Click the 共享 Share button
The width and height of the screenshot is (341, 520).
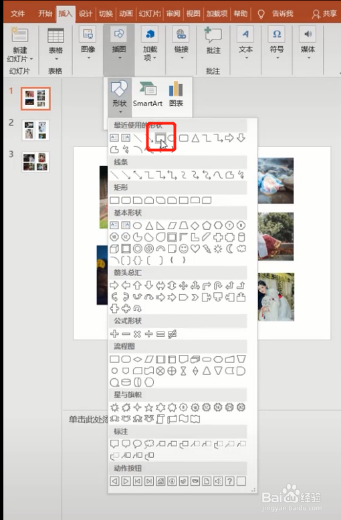click(324, 13)
